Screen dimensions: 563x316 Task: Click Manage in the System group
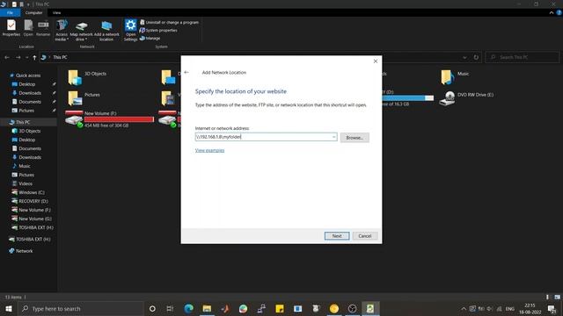click(150, 38)
